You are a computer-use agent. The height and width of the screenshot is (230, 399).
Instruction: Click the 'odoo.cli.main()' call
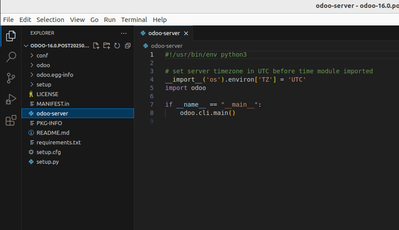[x=207, y=113]
